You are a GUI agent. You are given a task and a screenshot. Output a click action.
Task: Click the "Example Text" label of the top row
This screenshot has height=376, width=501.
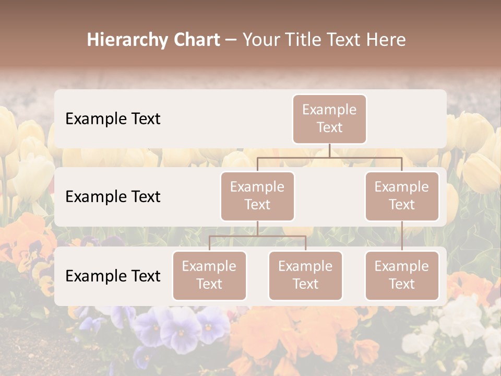(x=113, y=119)
